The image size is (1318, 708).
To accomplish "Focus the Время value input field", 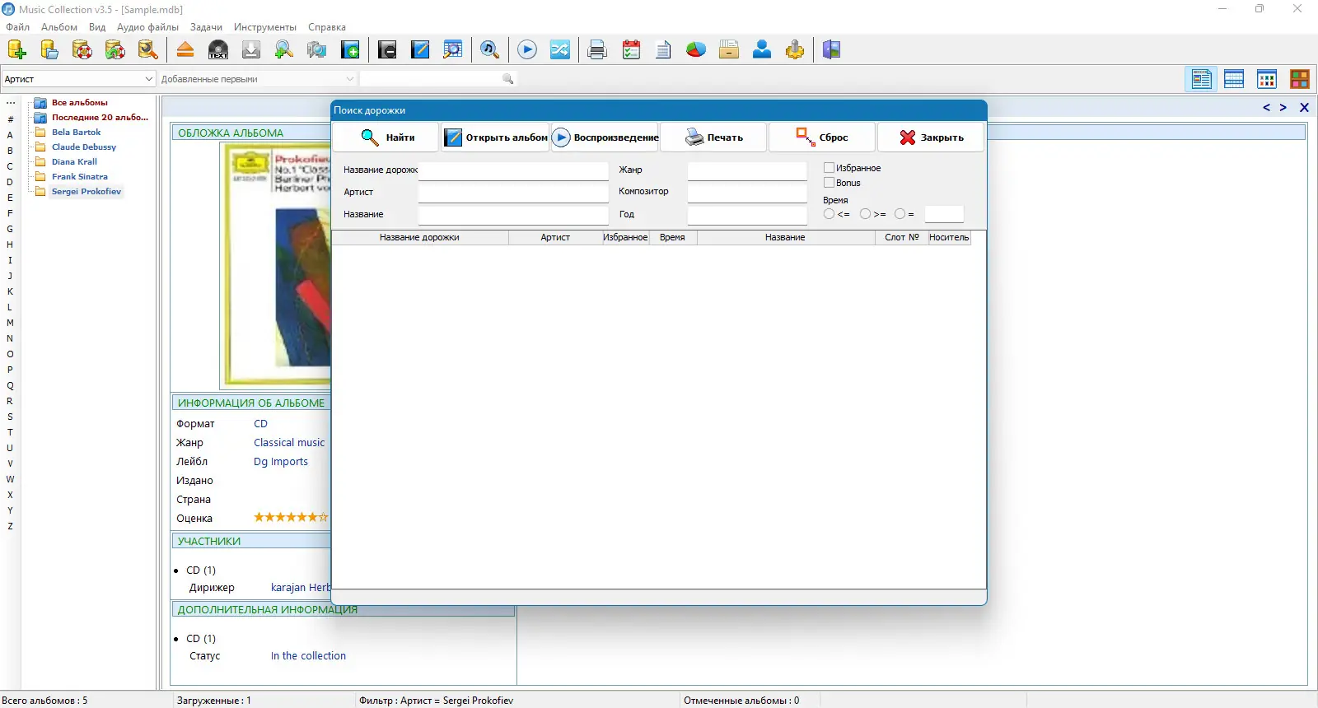I will coord(944,214).
